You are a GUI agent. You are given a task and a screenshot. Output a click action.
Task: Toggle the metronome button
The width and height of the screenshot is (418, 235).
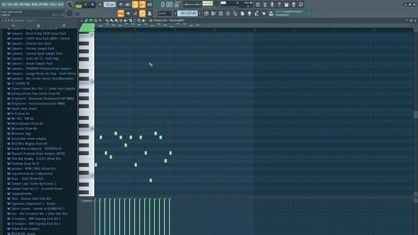121,5
